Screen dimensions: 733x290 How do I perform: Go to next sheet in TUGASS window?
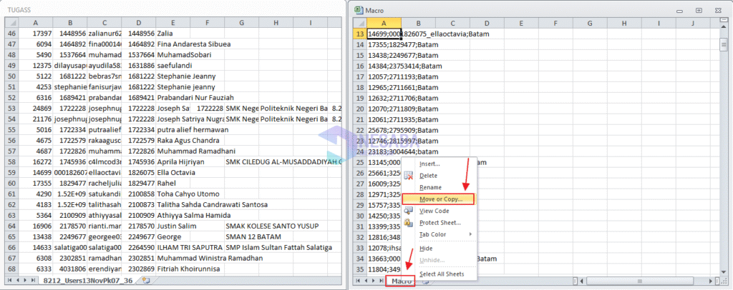[25, 280]
